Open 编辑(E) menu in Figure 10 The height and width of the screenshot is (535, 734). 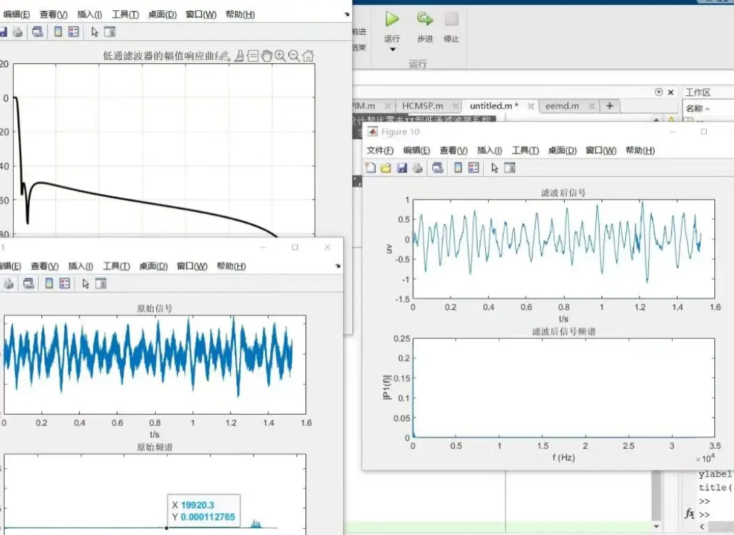point(416,150)
